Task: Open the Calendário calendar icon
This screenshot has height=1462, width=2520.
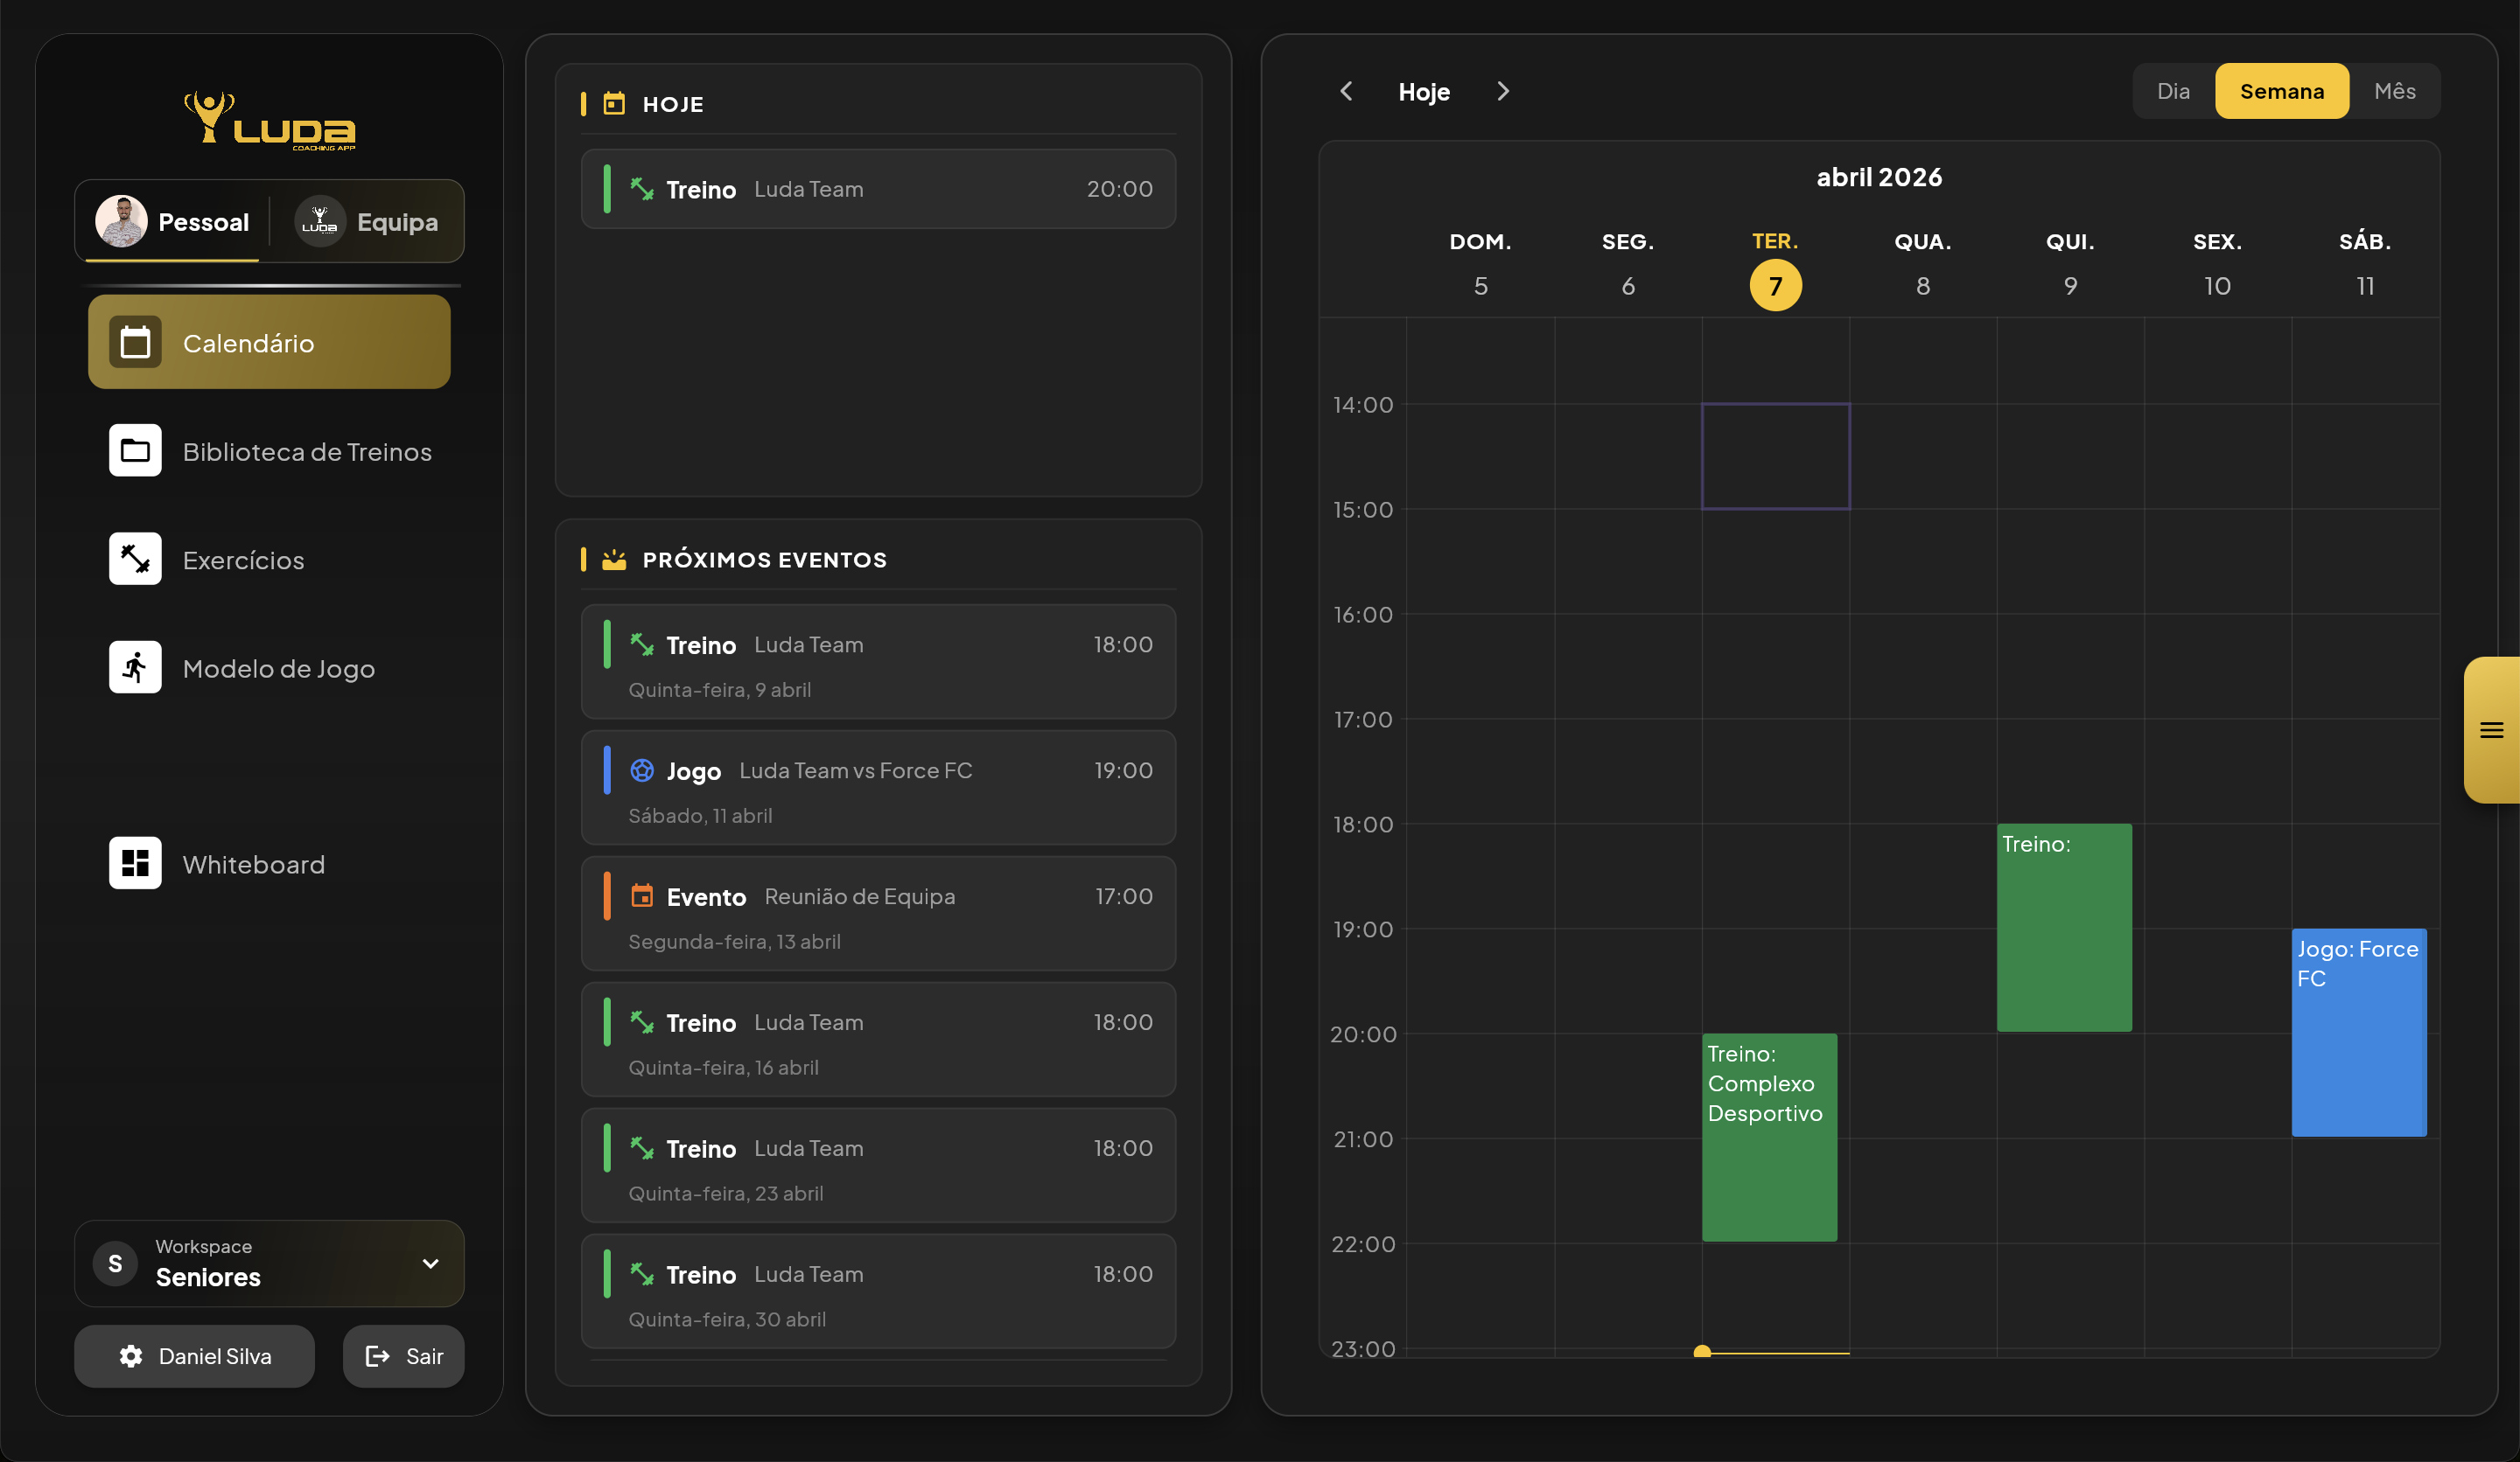Action: (135, 343)
